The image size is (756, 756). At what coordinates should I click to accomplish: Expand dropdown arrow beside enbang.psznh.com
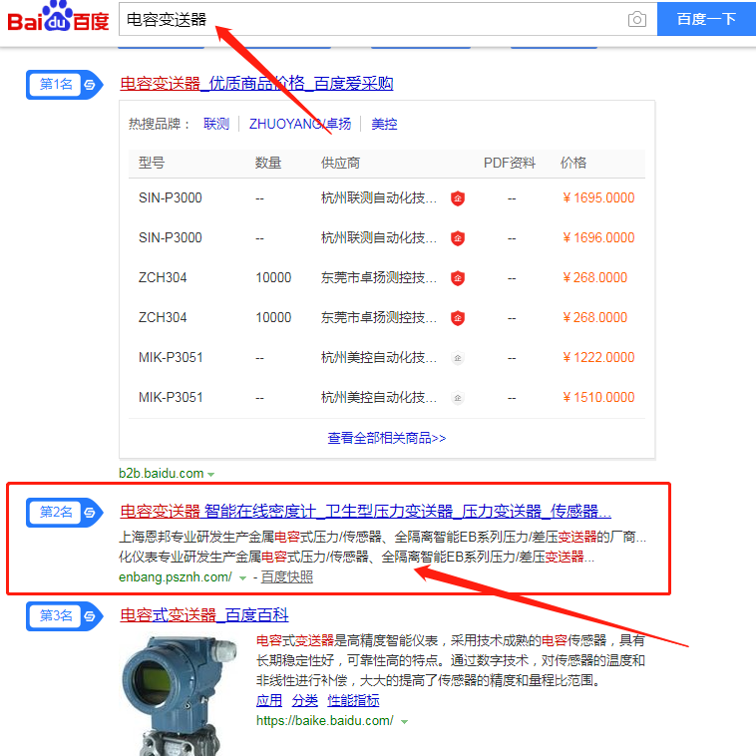[242, 578]
